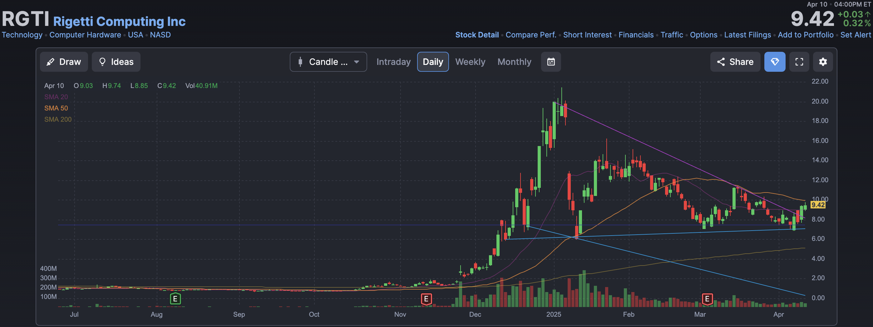Click the large 9.42 last price
The height and width of the screenshot is (327, 873).
point(812,19)
